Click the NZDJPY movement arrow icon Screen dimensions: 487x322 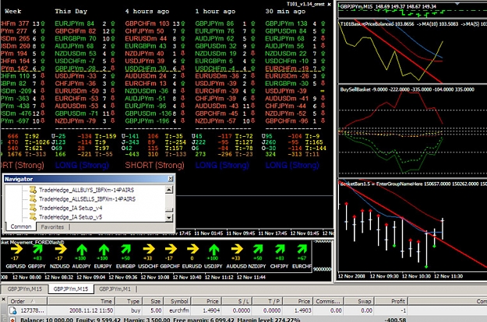coord(258,249)
